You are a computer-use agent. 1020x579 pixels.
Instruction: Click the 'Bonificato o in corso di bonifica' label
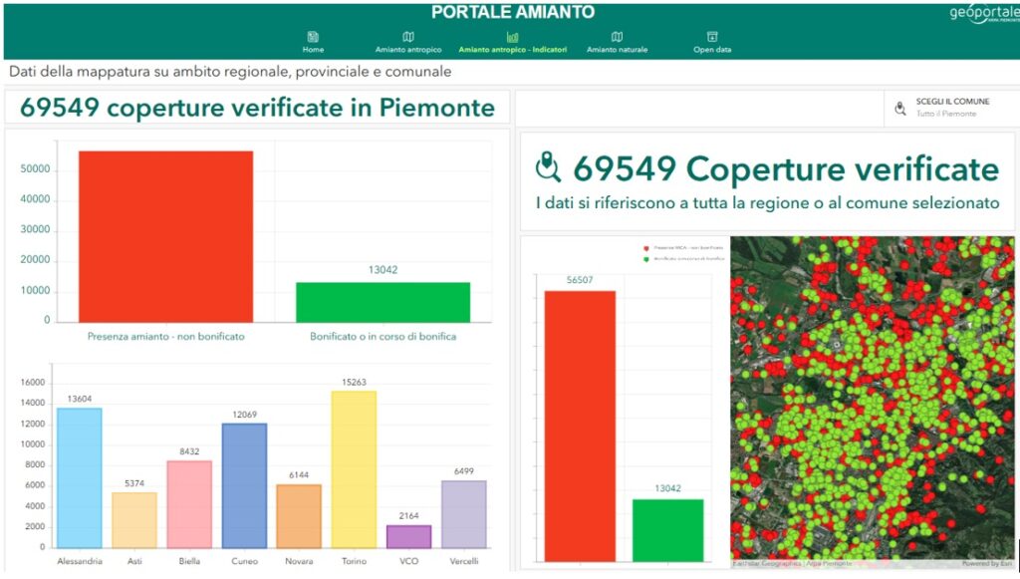(382, 337)
